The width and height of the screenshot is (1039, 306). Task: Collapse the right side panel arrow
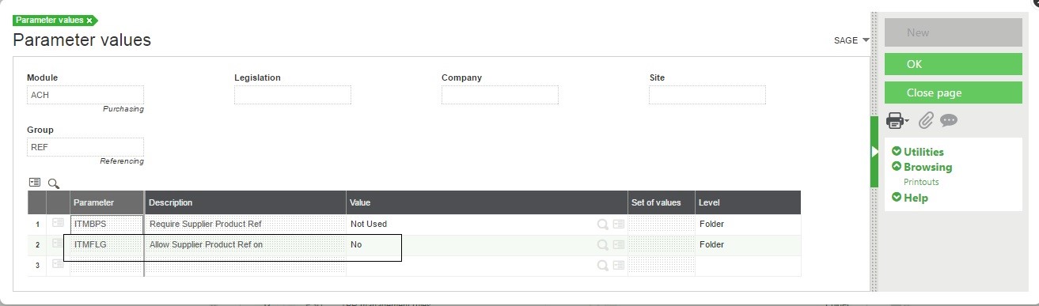click(x=874, y=152)
